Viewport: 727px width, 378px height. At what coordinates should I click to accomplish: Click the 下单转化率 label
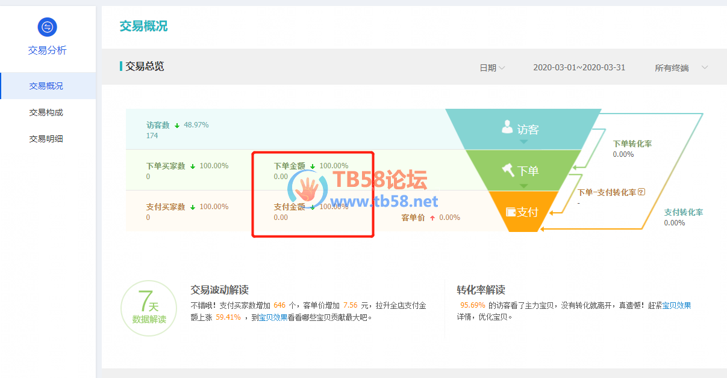(x=632, y=144)
